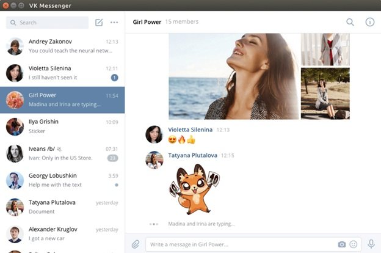Click the fox sticker holding 10 cards
Screen dimensions: 381x253
[194, 189]
